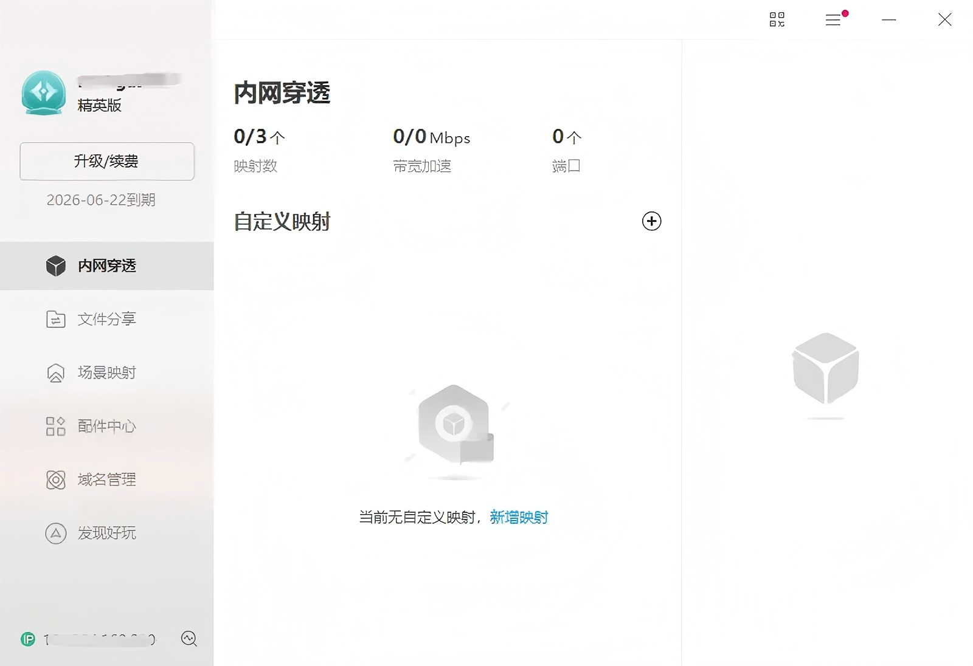Click the cube icon beside 内网穿透
The height and width of the screenshot is (666, 973).
(55, 266)
